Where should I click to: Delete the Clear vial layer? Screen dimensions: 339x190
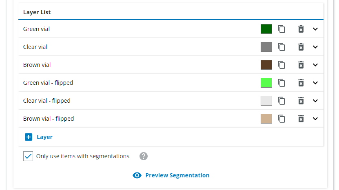point(301,47)
